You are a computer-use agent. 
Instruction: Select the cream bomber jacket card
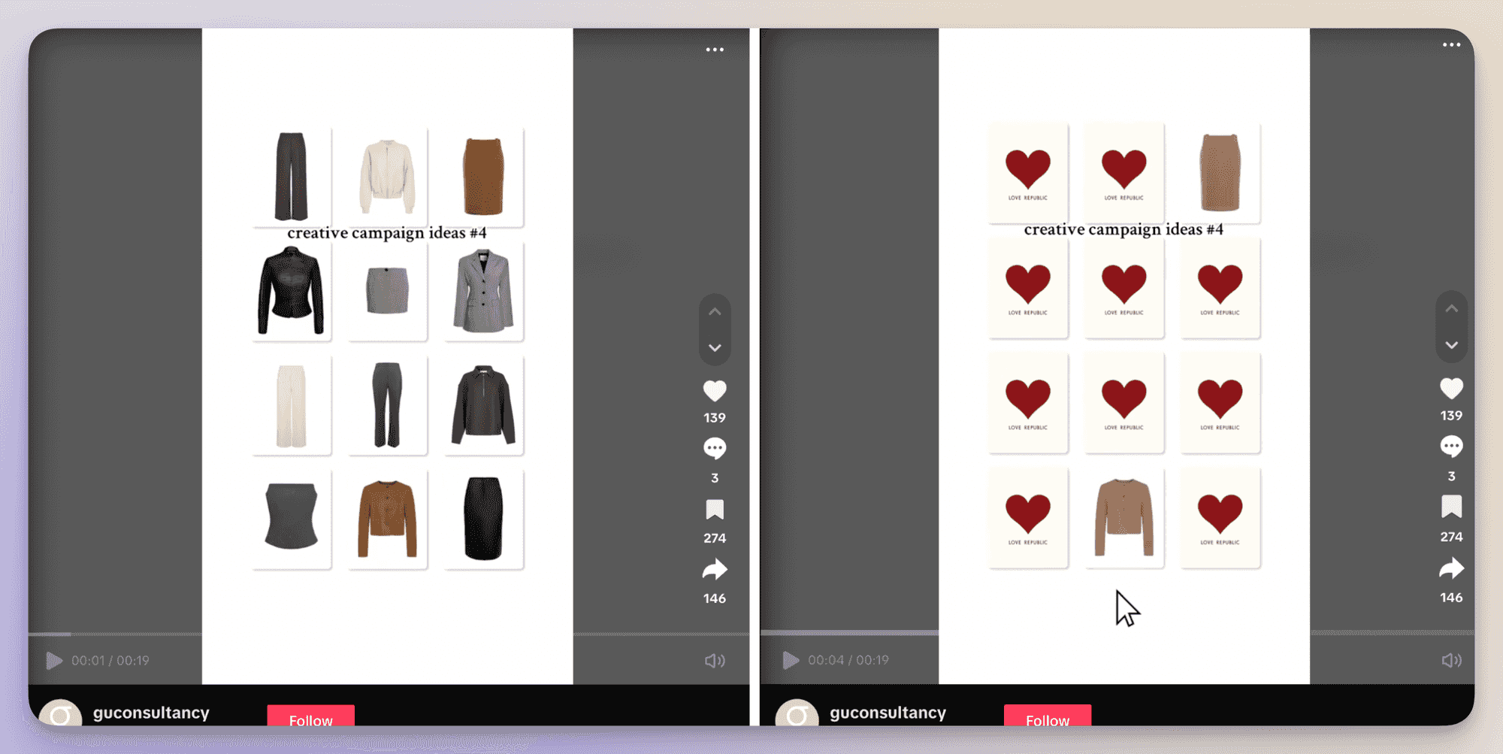coord(388,177)
